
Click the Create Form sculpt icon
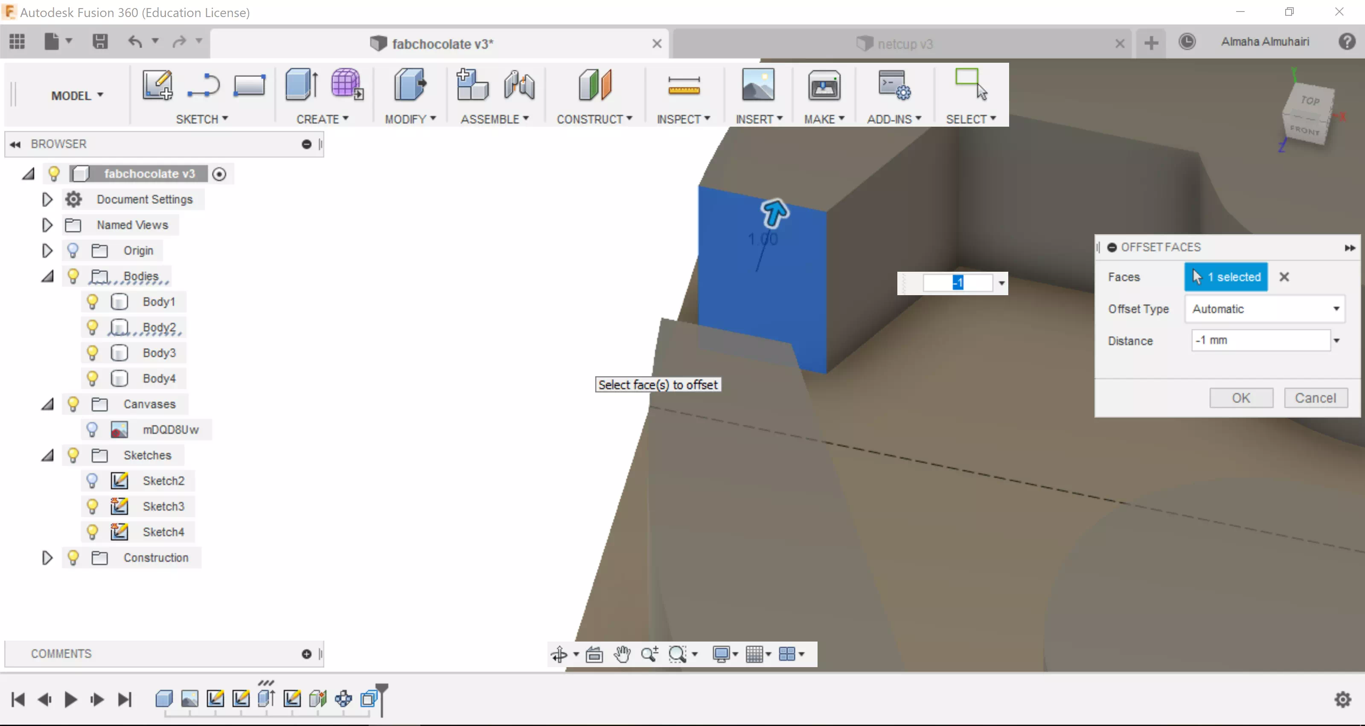click(346, 85)
